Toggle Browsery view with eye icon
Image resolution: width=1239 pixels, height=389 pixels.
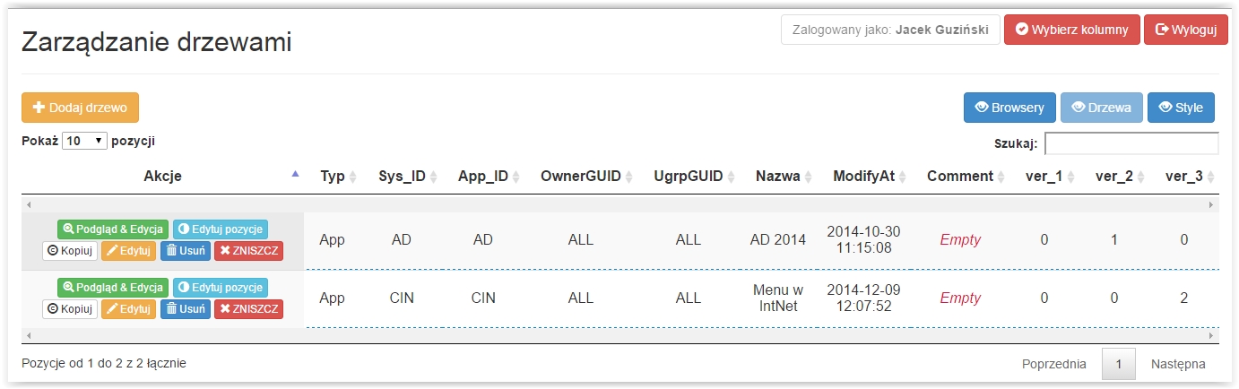pyautogui.click(x=1009, y=108)
